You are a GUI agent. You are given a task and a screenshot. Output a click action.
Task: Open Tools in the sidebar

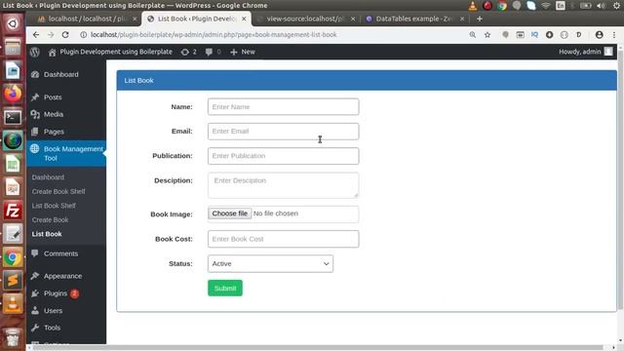pyautogui.click(x=52, y=328)
